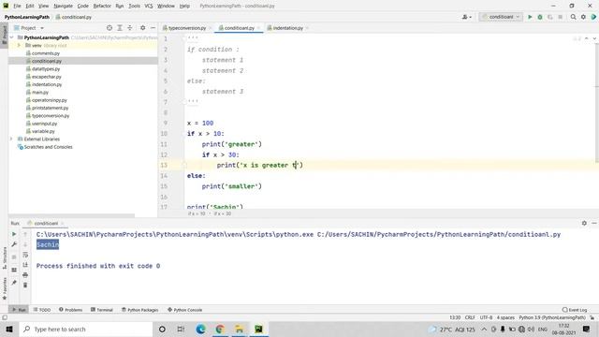Click the Print icon in Run panel
The image size is (599, 337).
[x=25, y=274]
